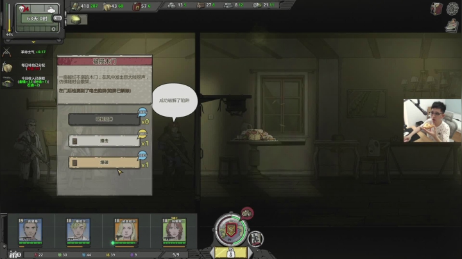Select level 18 orange-framed blonde woman portrait
The height and width of the screenshot is (259, 462).
[x=126, y=231]
